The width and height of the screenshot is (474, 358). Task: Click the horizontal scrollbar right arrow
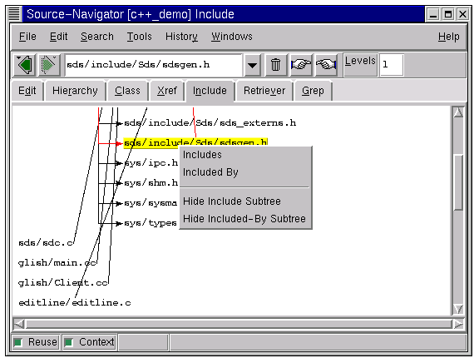[458, 324]
